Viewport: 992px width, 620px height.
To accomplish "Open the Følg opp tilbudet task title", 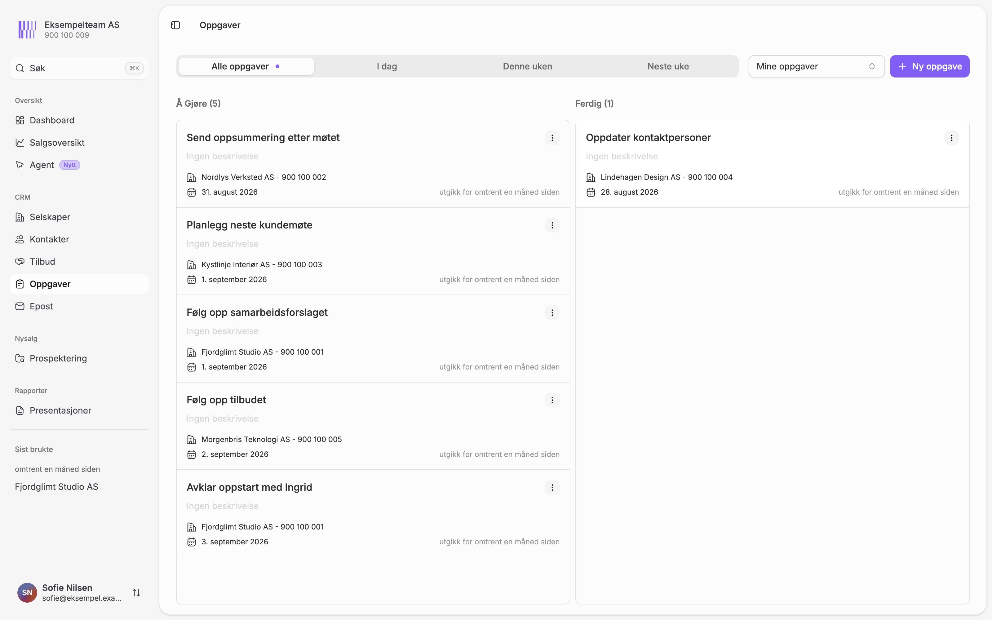I will [x=226, y=400].
